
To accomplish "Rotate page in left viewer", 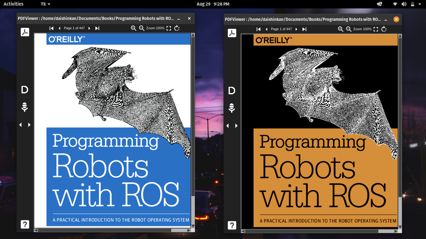I will [177, 28].
